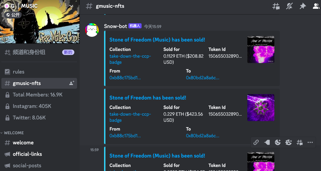Collapse the WELCOME category
Screen dimensions: 321x171
coord(12,133)
